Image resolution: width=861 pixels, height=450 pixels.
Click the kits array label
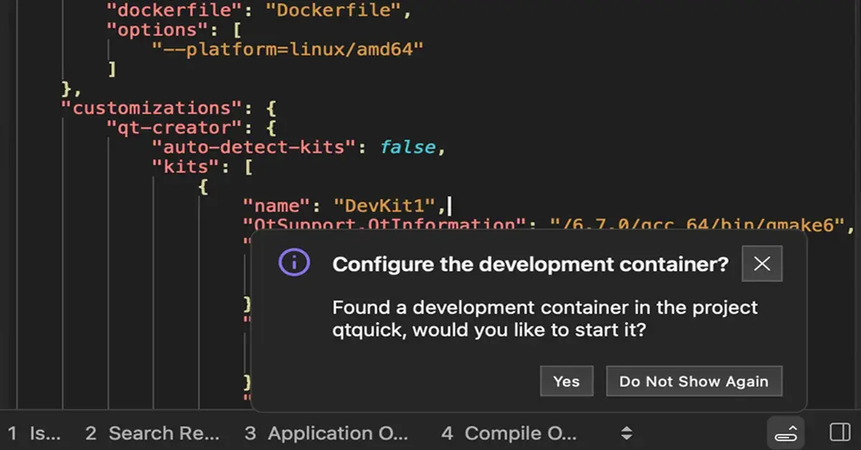tap(185, 166)
